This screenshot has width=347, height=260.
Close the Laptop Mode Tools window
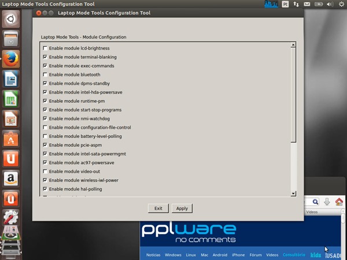(x=39, y=13)
